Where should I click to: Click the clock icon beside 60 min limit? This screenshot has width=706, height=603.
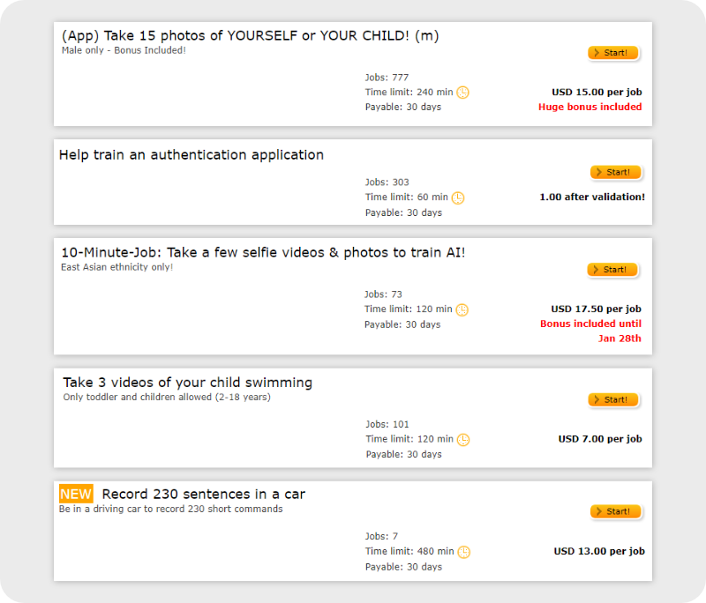coord(458,197)
